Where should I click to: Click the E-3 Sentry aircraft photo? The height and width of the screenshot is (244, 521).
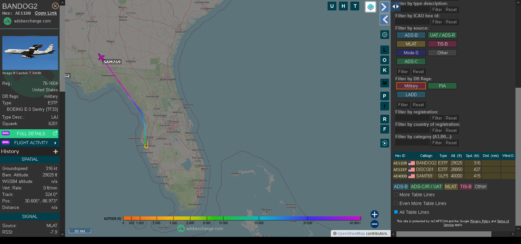(x=30, y=53)
